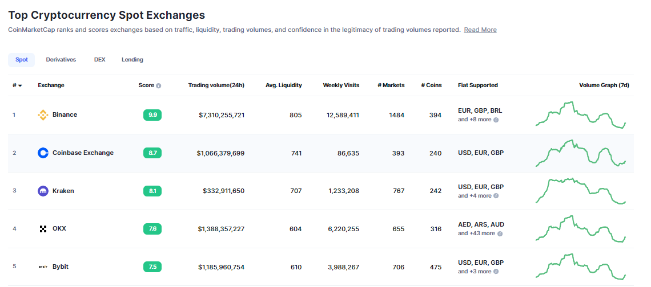Select the Spot tab
651x287 pixels.
[x=22, y=60]
